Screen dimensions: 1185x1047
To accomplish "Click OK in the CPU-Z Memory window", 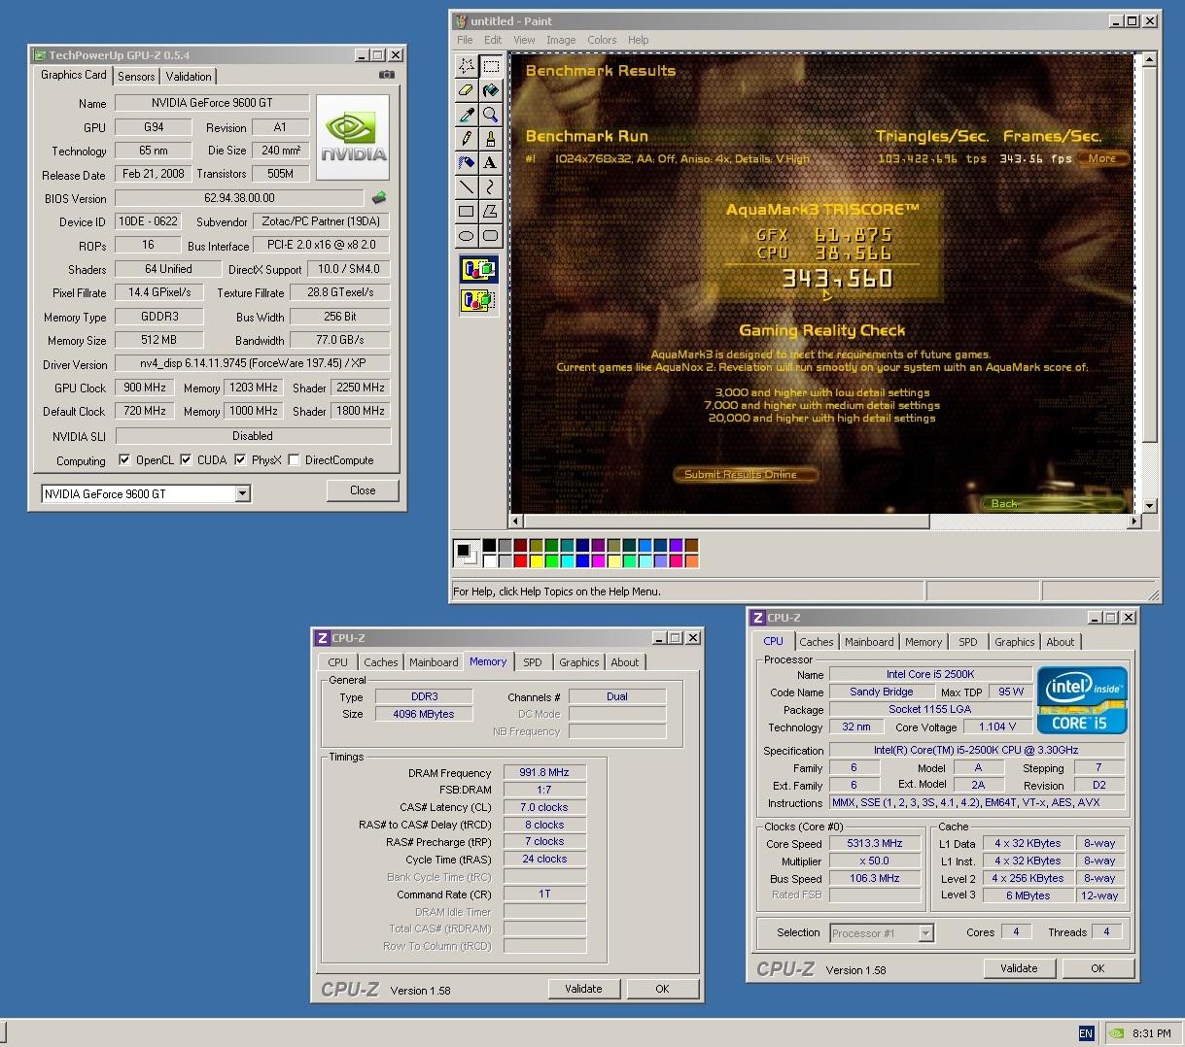I will [x=662, y=989].
